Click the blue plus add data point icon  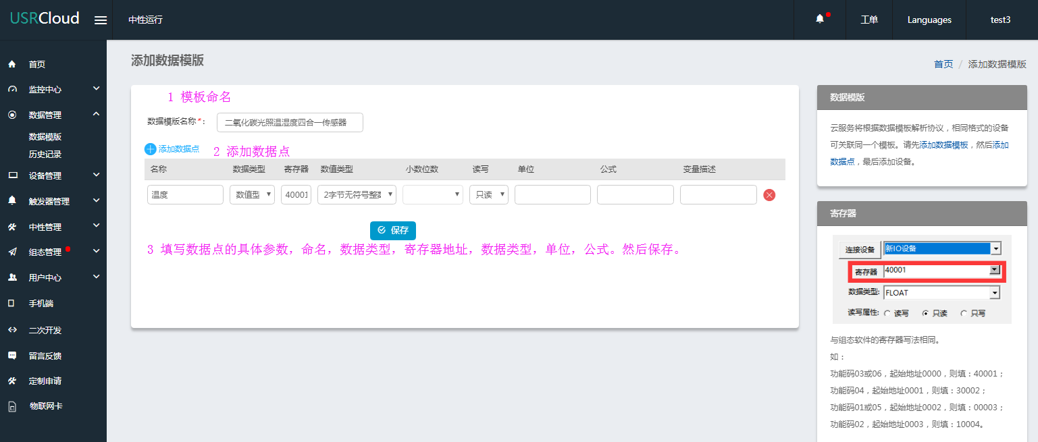(x=150, y=149)
